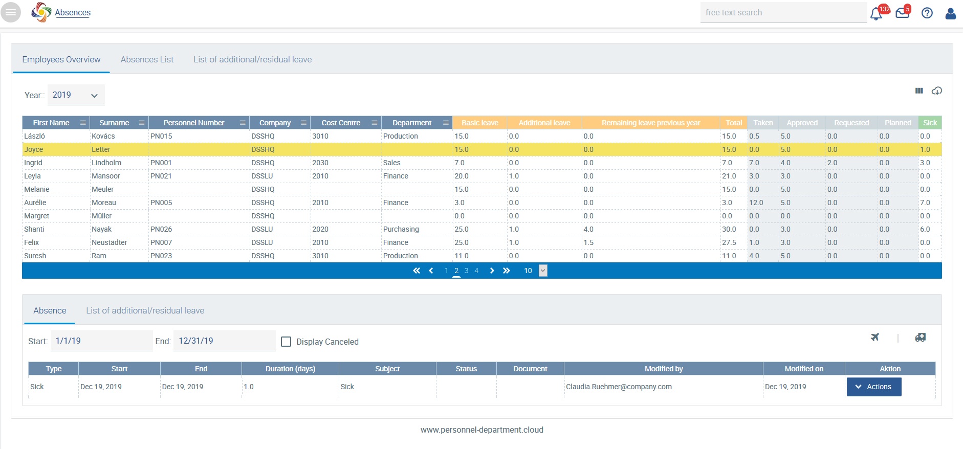This screenshot has height=449, width=963.
Task: Open rows-per-page dropdown showing 10
Action: coord(543,271)
